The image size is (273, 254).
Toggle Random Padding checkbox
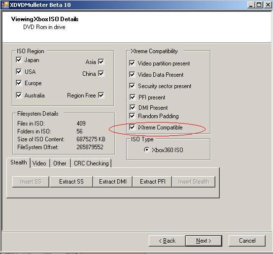pyautogui.click(x=133, y=116)
